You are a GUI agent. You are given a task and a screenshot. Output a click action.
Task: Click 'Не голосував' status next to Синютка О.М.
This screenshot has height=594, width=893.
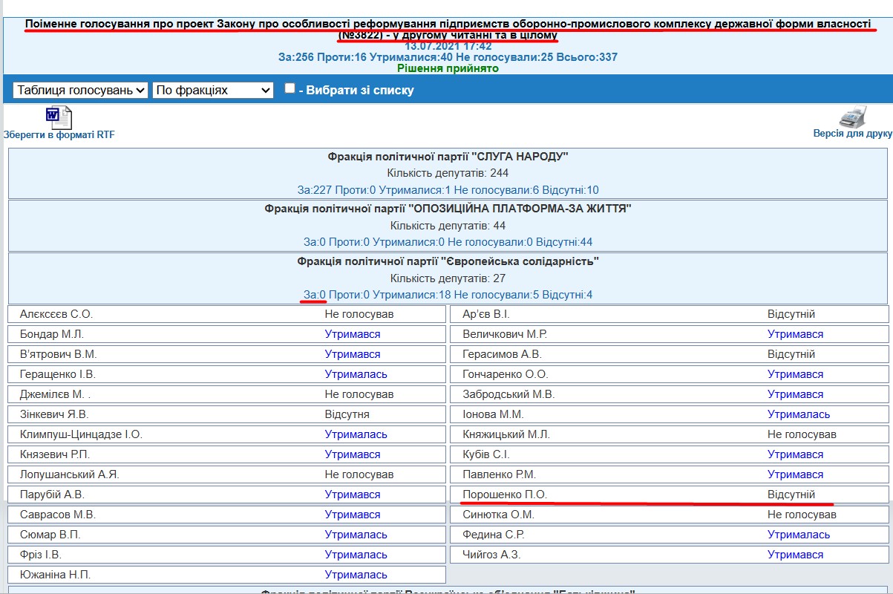pos(802,515)
